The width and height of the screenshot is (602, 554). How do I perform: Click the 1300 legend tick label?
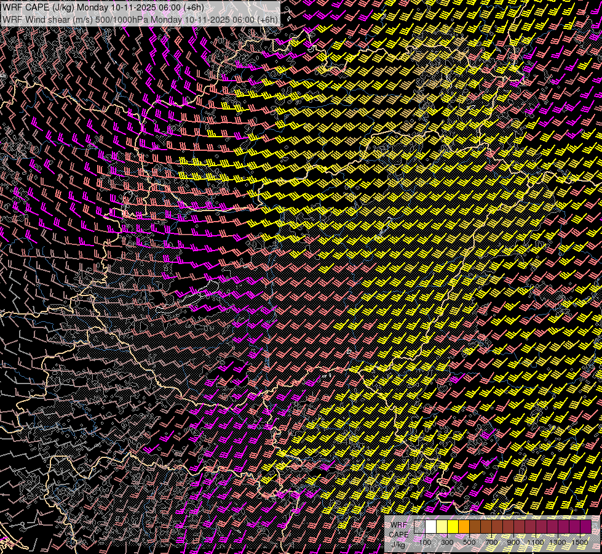[x=558, y=542]
